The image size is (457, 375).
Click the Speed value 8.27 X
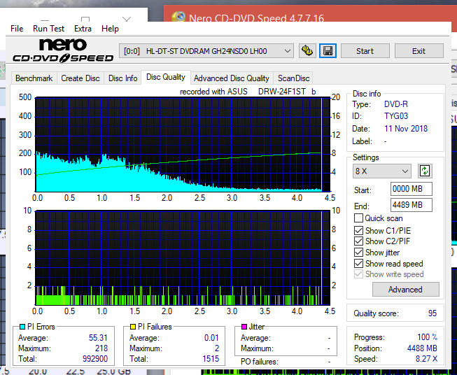(x=426, y=359)
